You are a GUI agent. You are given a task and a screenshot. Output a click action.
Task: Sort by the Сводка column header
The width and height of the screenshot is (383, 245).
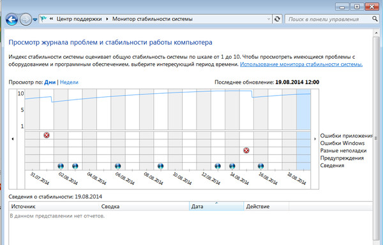144,207
